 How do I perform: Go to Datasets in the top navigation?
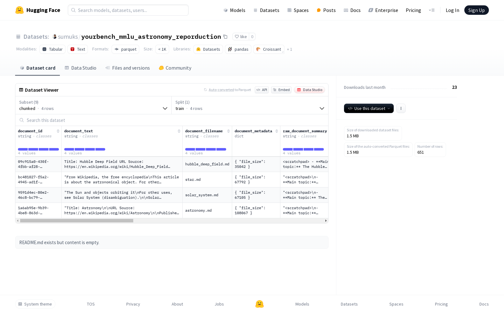pos(266,10)
